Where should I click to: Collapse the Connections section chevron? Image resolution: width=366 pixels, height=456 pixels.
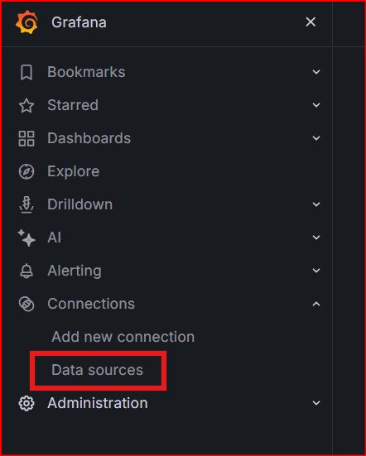pos(316,304)
